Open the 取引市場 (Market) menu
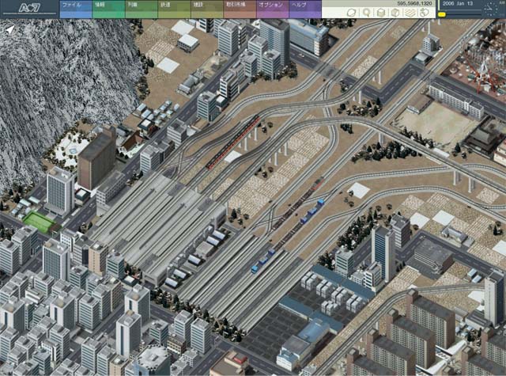The image size is (506, 376). [240, 9]
